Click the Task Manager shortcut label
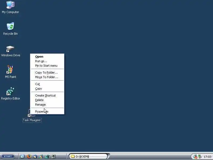Screen dimensions: 213x160 (x=32, y=120)
